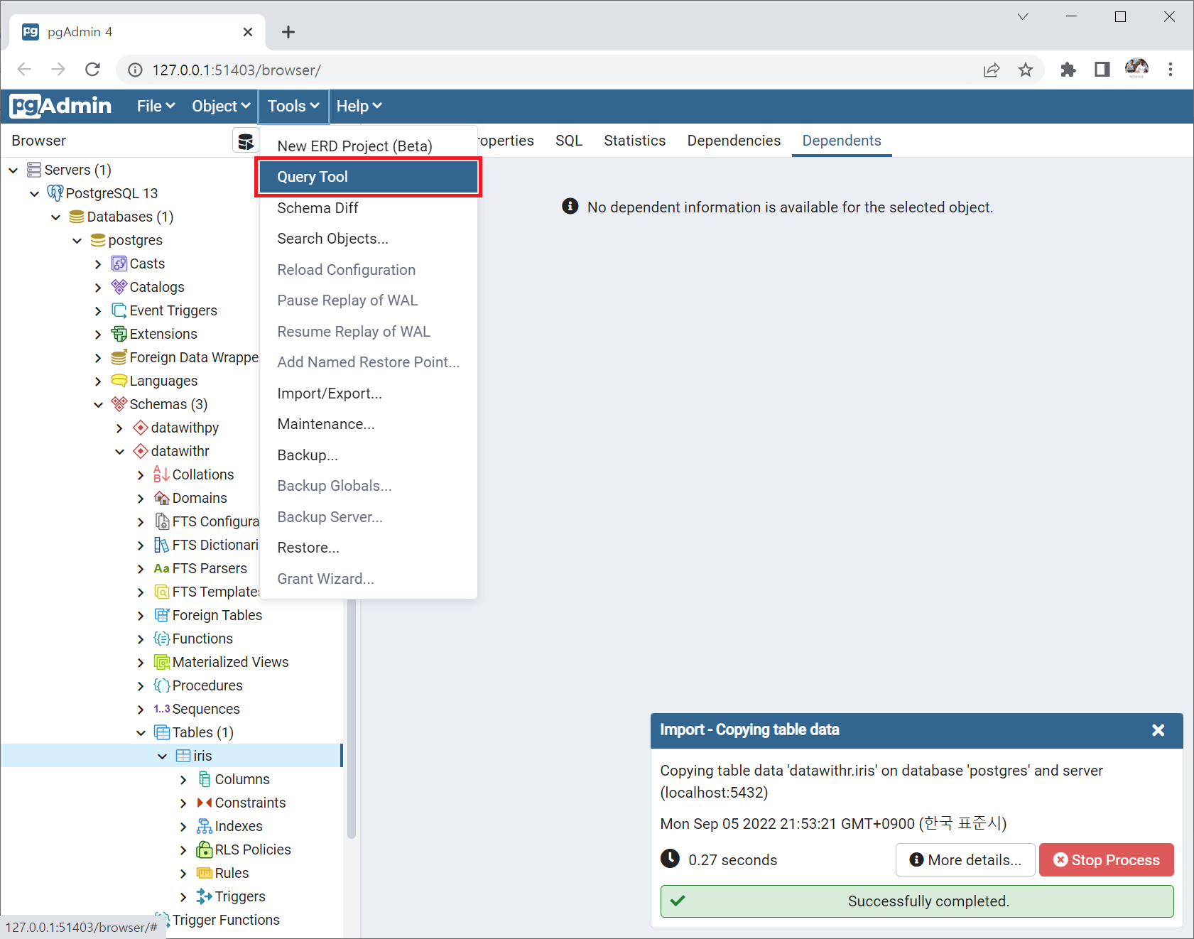Click the RLS Policies lock icon

point(205,850)
